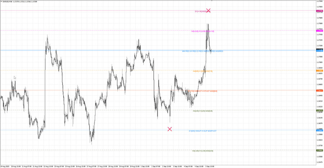Click the red-orange pivot price tag on axis
The width and height of the screenshot is (324, 168).
coord(319,90)
